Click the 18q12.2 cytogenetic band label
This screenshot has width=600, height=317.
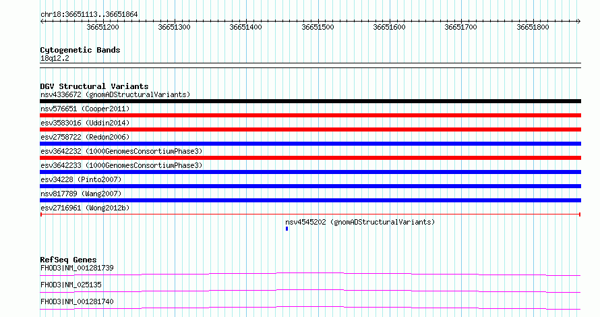[55, 58]
